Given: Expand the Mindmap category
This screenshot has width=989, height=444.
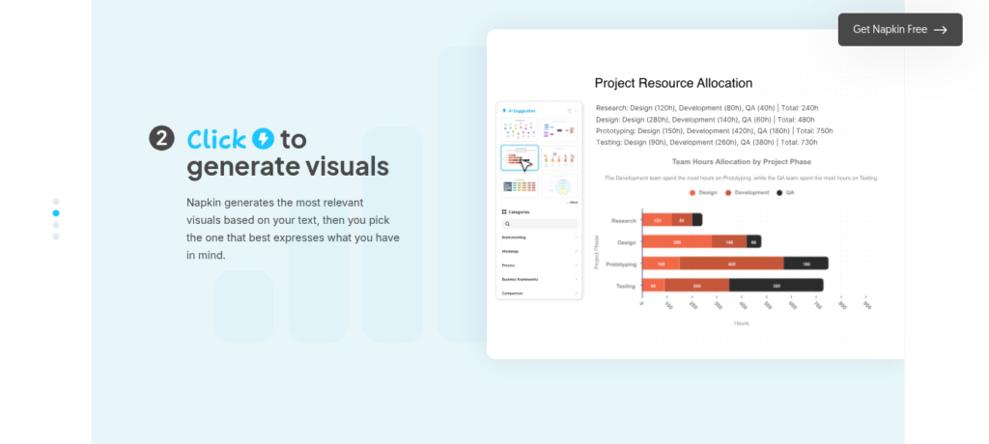Looking at the screenshot, I should 539,252.
